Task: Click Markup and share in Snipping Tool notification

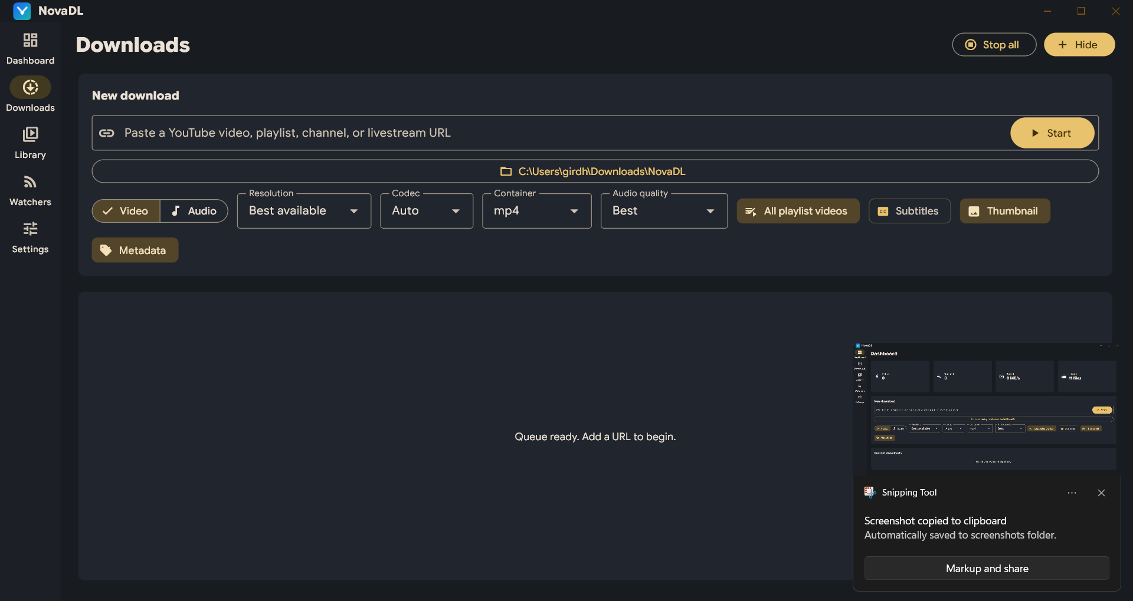Action: point(987,569)
